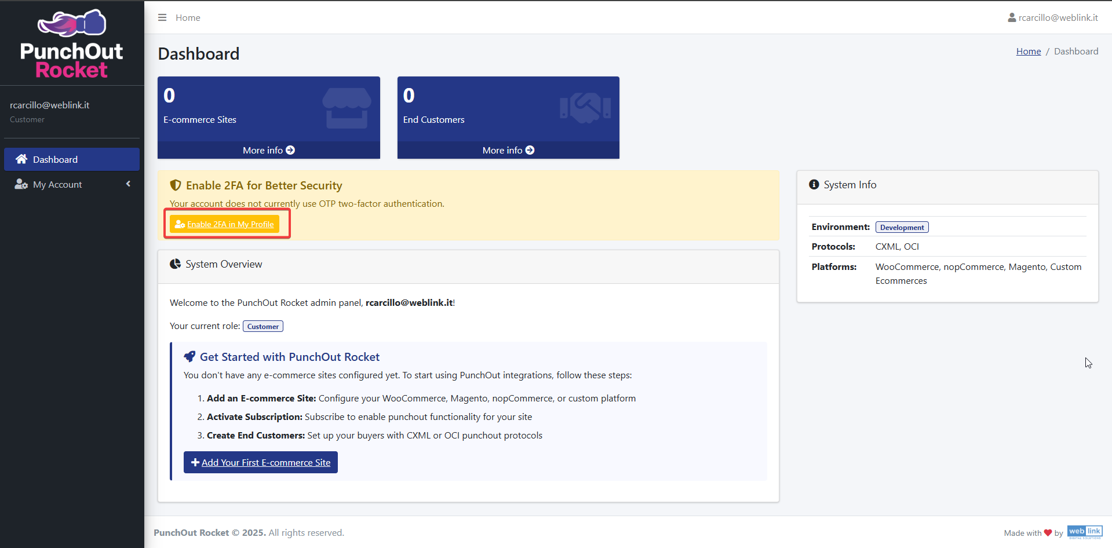Click Enable 2FA in My Profile button
This screenshot has width=1112, height=548.
tap(225, 224)
